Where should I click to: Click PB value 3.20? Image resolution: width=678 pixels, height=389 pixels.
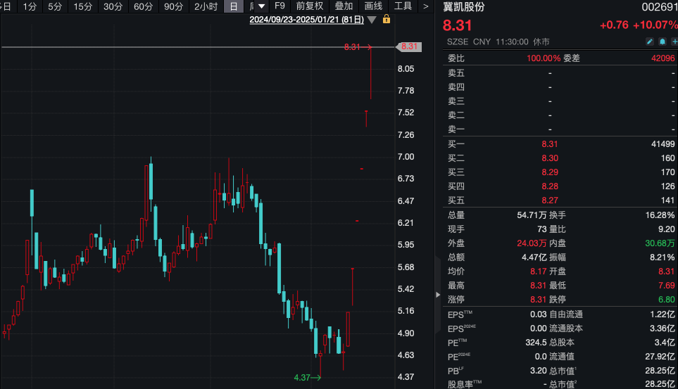[539, 371]
